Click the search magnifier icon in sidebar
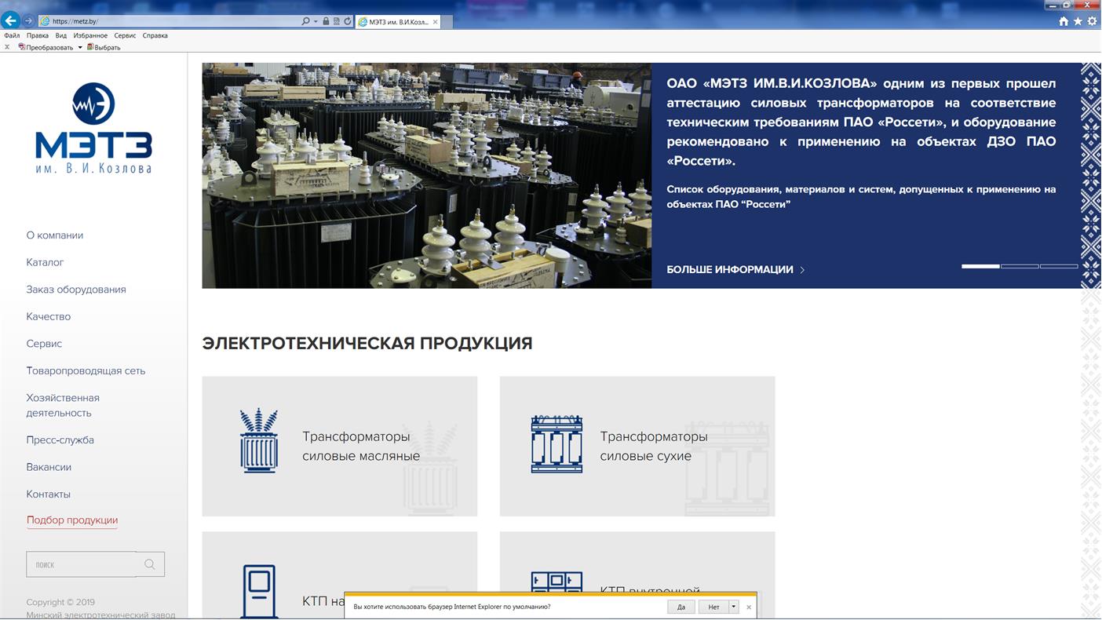Image resolution: width=1102 pixels, height=620 pixels. (150, 564)
